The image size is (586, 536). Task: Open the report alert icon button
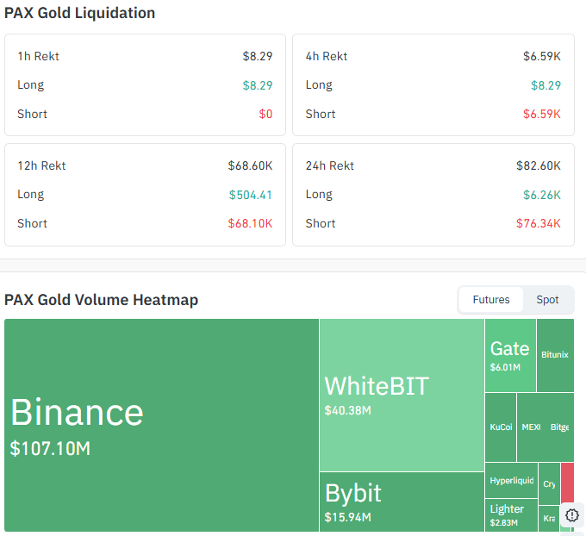click(572, 515)
